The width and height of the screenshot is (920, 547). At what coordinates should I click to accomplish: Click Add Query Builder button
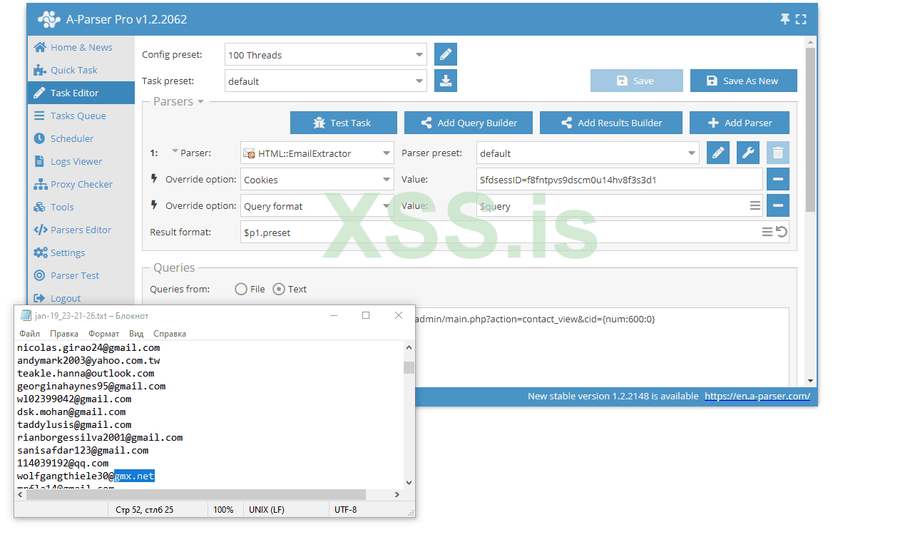pos(469,123)
